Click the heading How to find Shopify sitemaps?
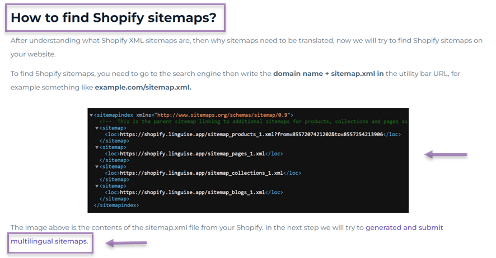Image resolution: width=496 pixels, height=258 pixels. [114, 18]
